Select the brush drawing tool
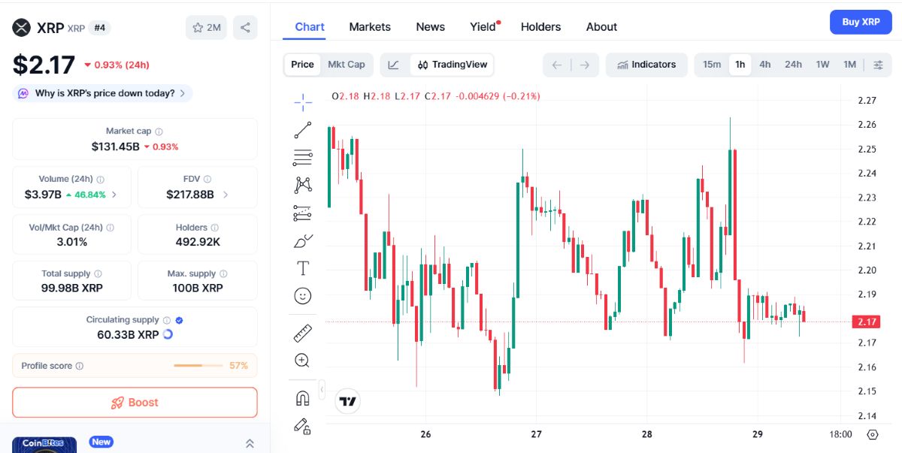Viewport: 902px width, 453px height. 303,241
